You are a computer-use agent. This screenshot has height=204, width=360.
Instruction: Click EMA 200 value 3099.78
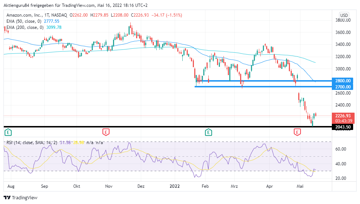(54, 27)
